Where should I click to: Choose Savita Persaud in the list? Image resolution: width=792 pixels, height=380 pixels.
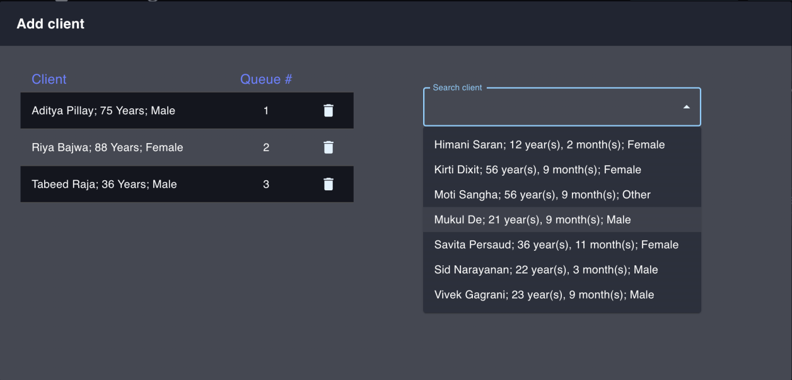(556, 245)
